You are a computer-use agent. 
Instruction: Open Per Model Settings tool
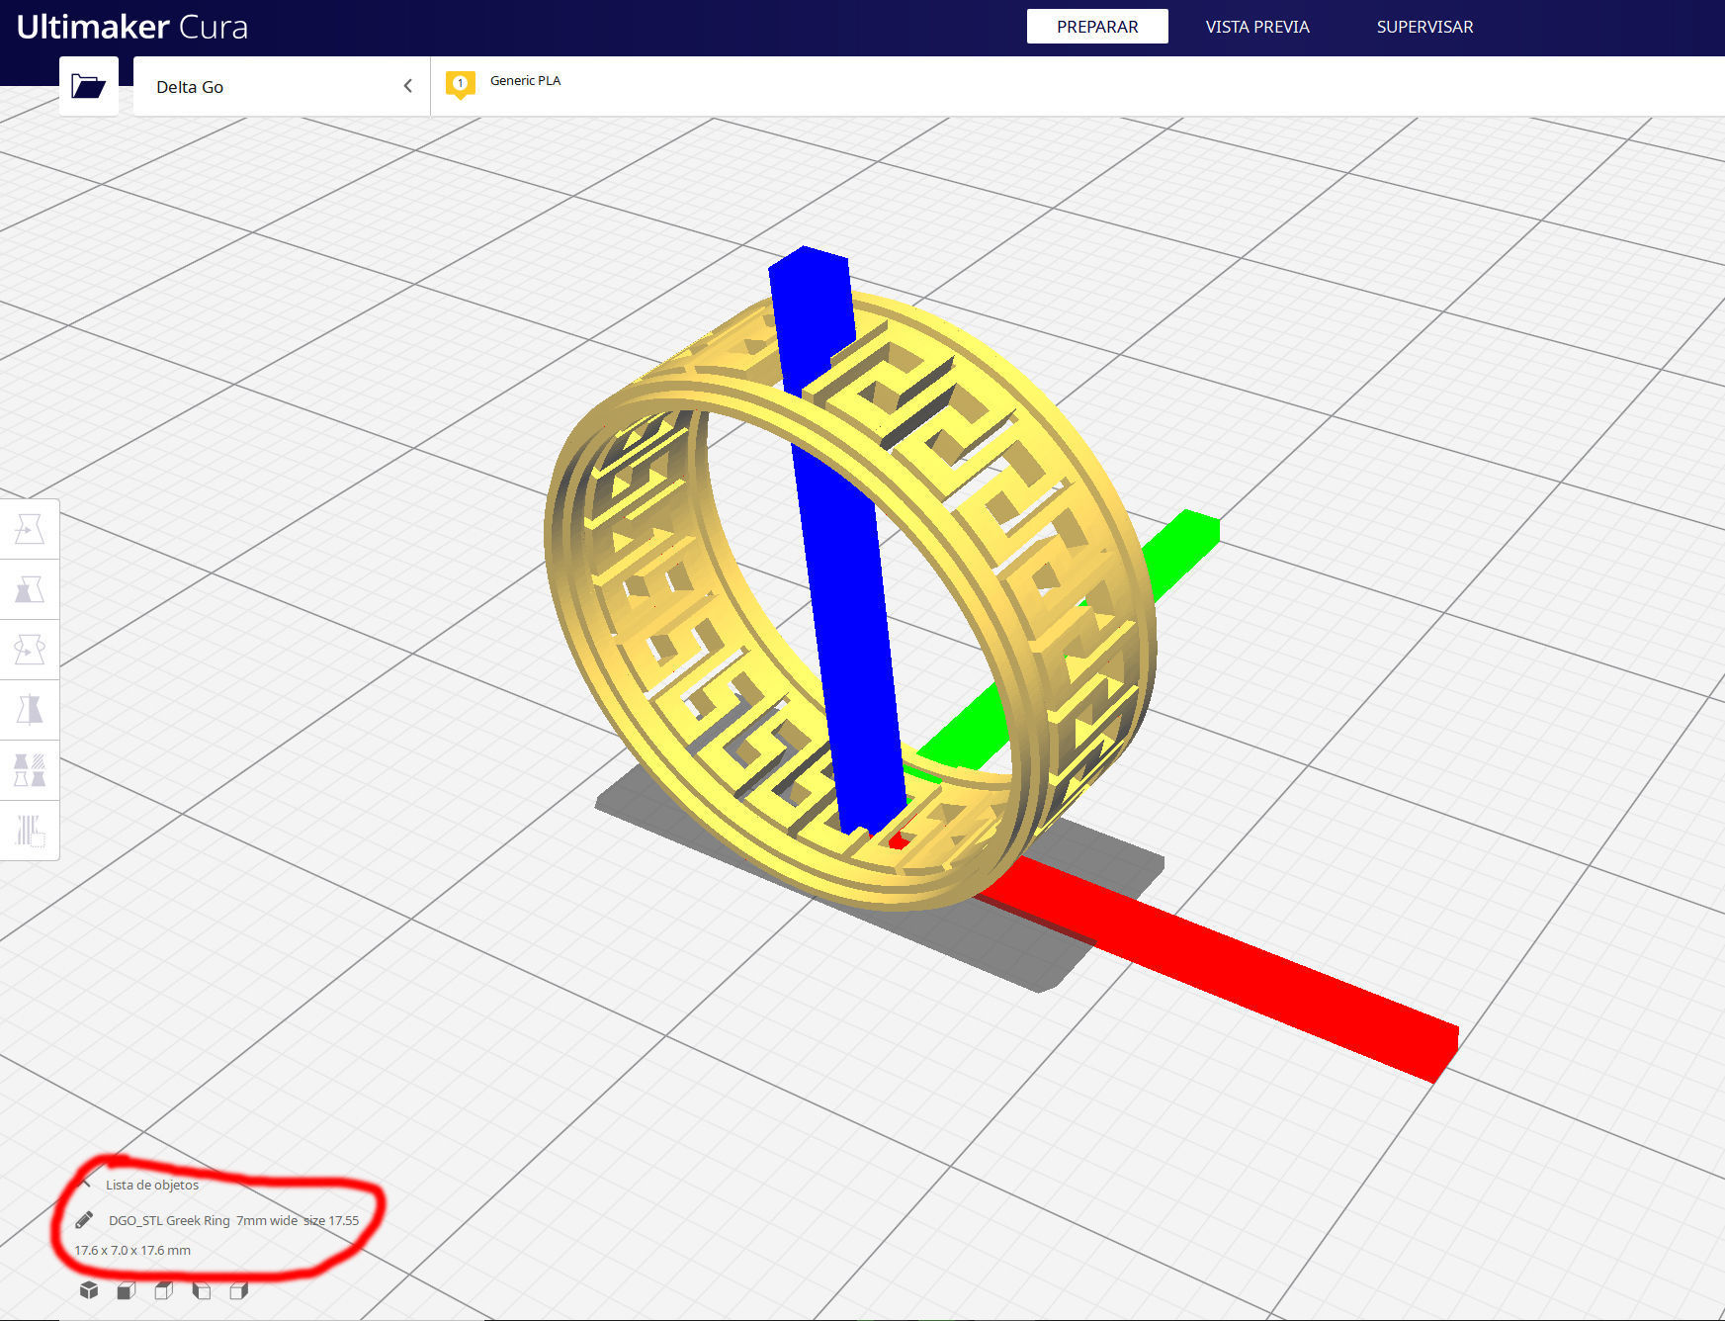(x=30, y=770)
